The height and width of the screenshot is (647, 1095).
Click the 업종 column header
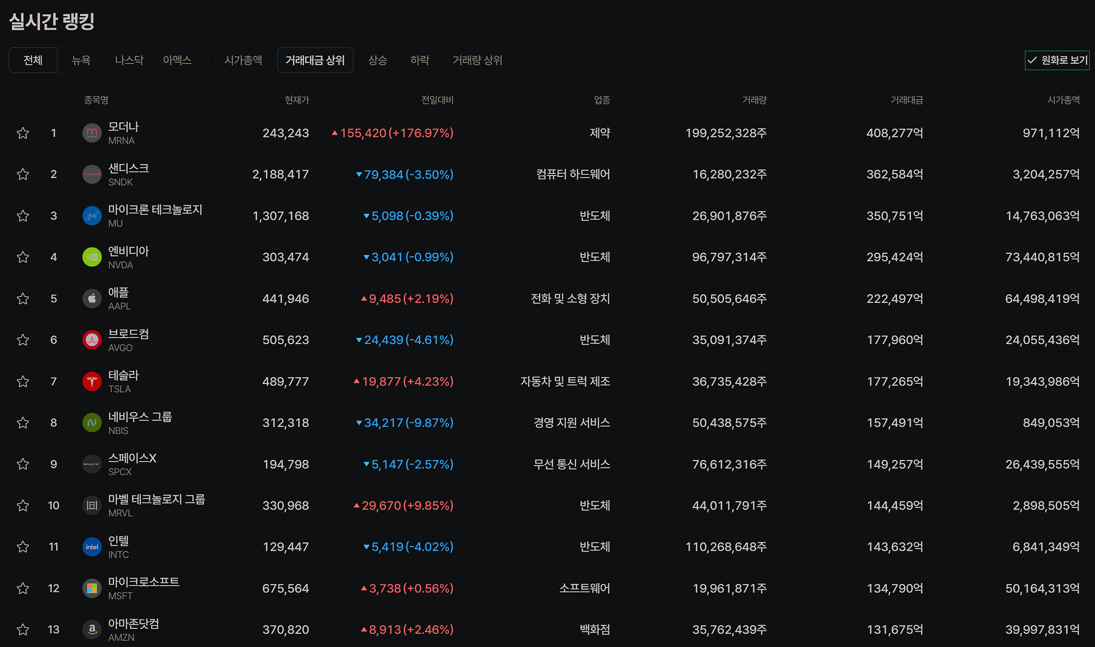tap(602, 100)
